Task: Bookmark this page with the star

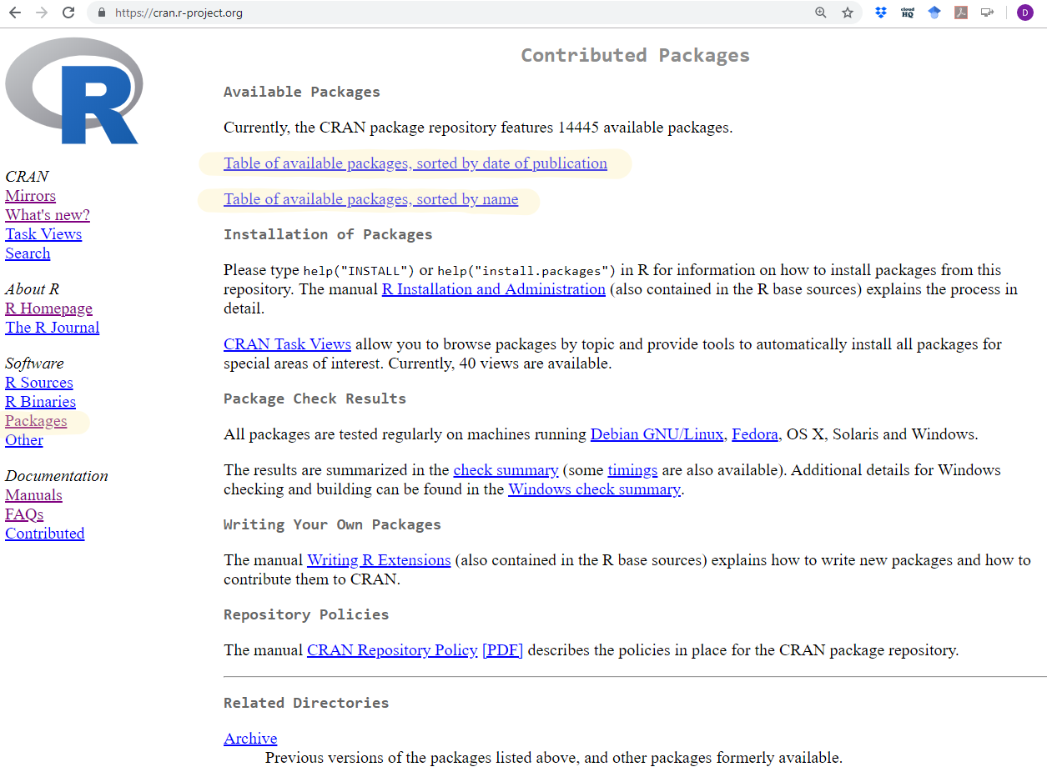Action: 848,13
